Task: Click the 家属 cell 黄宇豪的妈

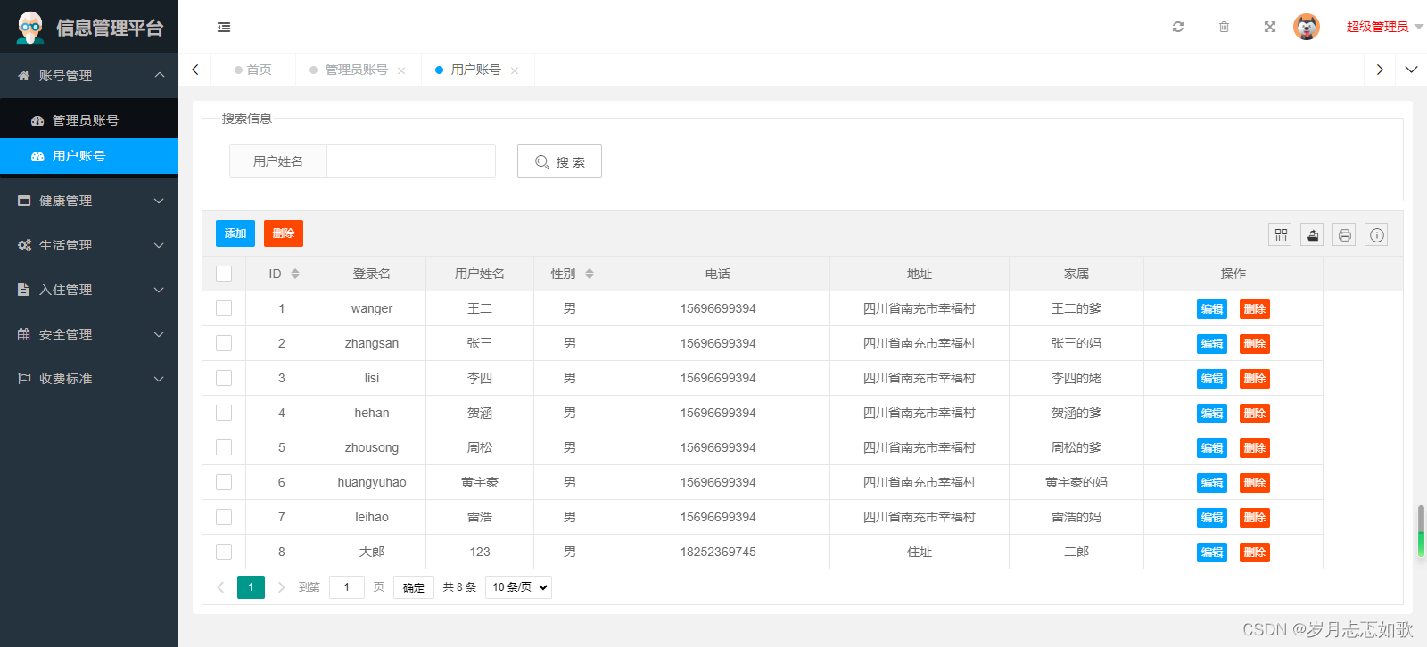Action: [1076, 482]
